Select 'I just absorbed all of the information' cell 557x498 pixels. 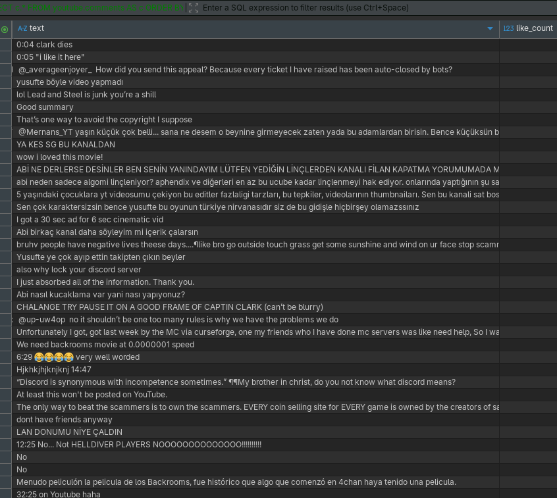[x=255, y=282]
